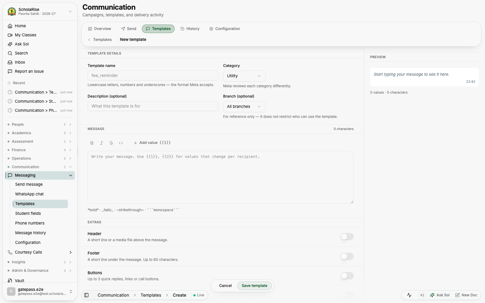485x303 pixels.
Task: Apply strikethrough formatting in message toolbar
Action: point(111,143)
